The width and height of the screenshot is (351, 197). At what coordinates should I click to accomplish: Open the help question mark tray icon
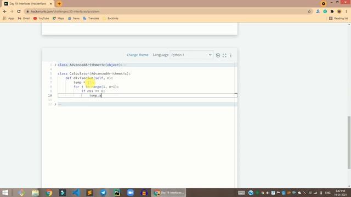251,193
